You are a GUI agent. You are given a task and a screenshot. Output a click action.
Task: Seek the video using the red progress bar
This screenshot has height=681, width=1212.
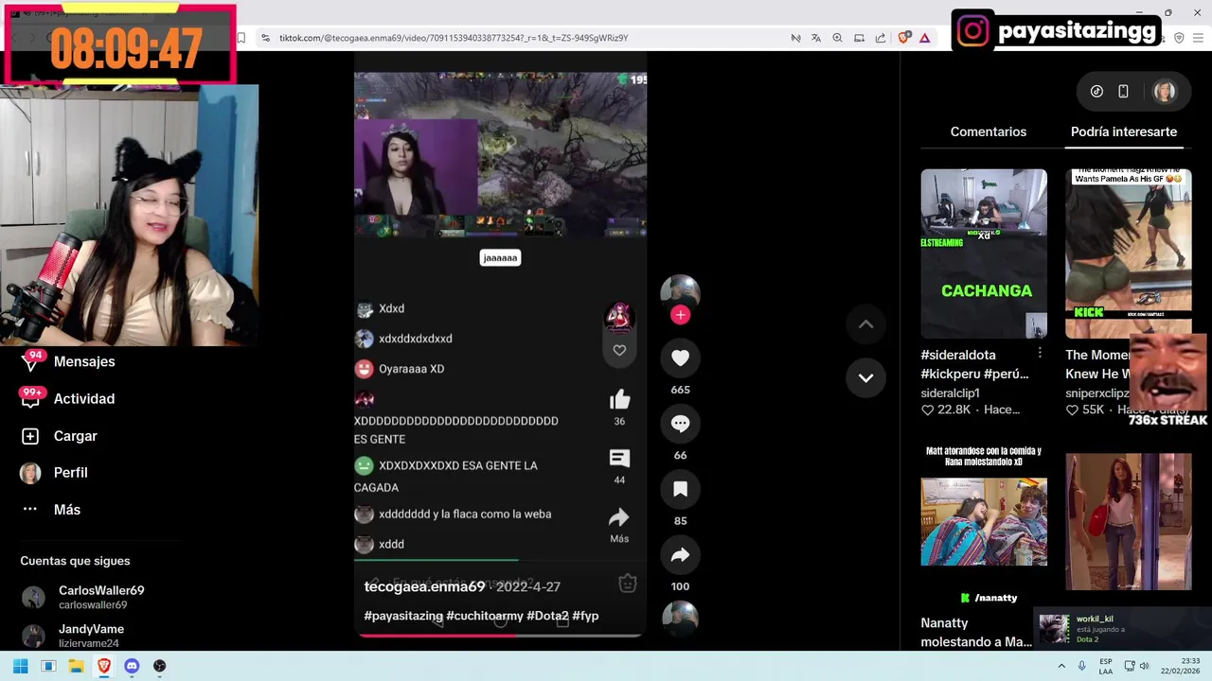point(500,635)
